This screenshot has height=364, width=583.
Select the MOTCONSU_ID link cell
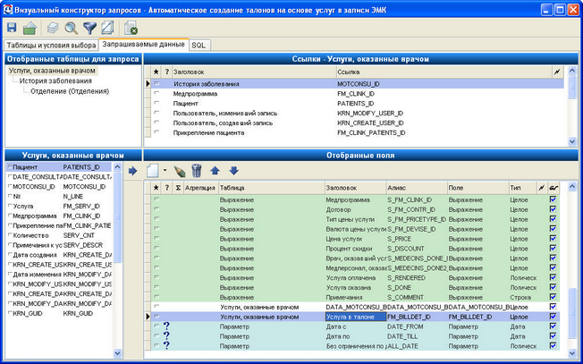tap(444, 84)
